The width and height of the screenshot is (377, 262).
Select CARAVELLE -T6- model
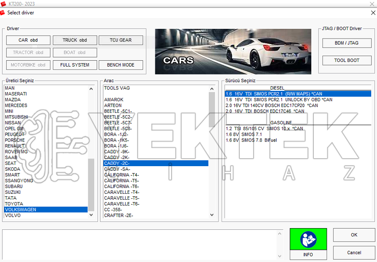[x=156, y=204]
